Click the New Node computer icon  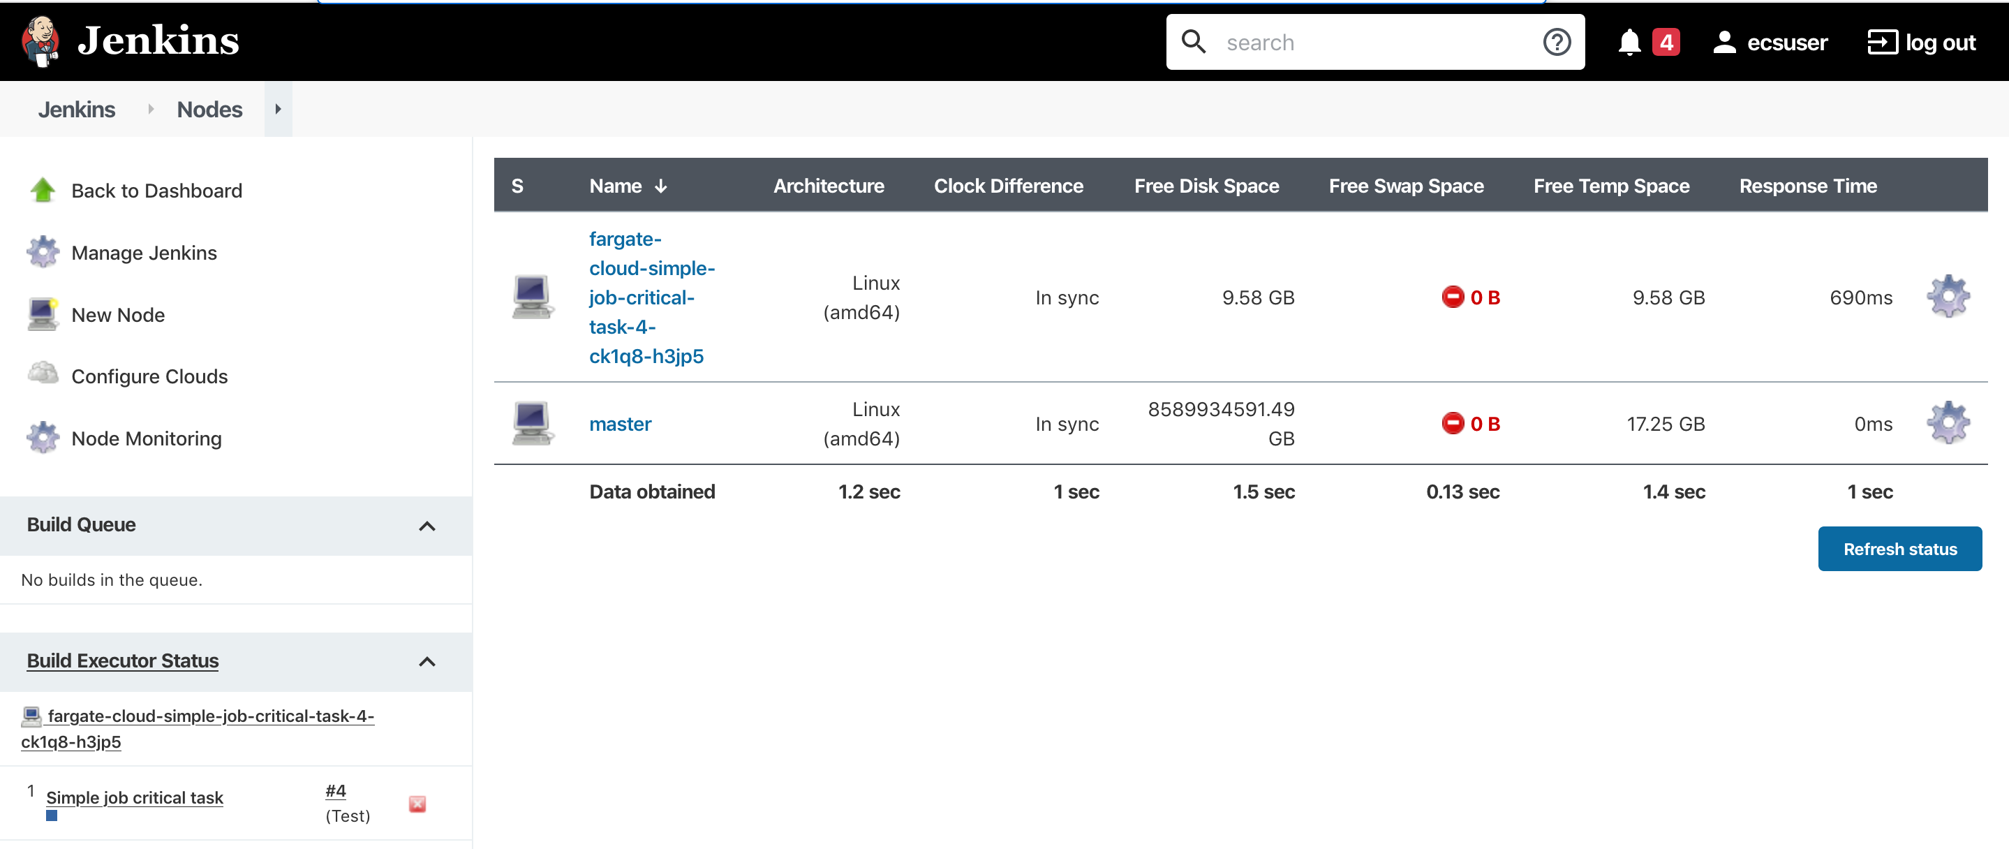(42, 313)
